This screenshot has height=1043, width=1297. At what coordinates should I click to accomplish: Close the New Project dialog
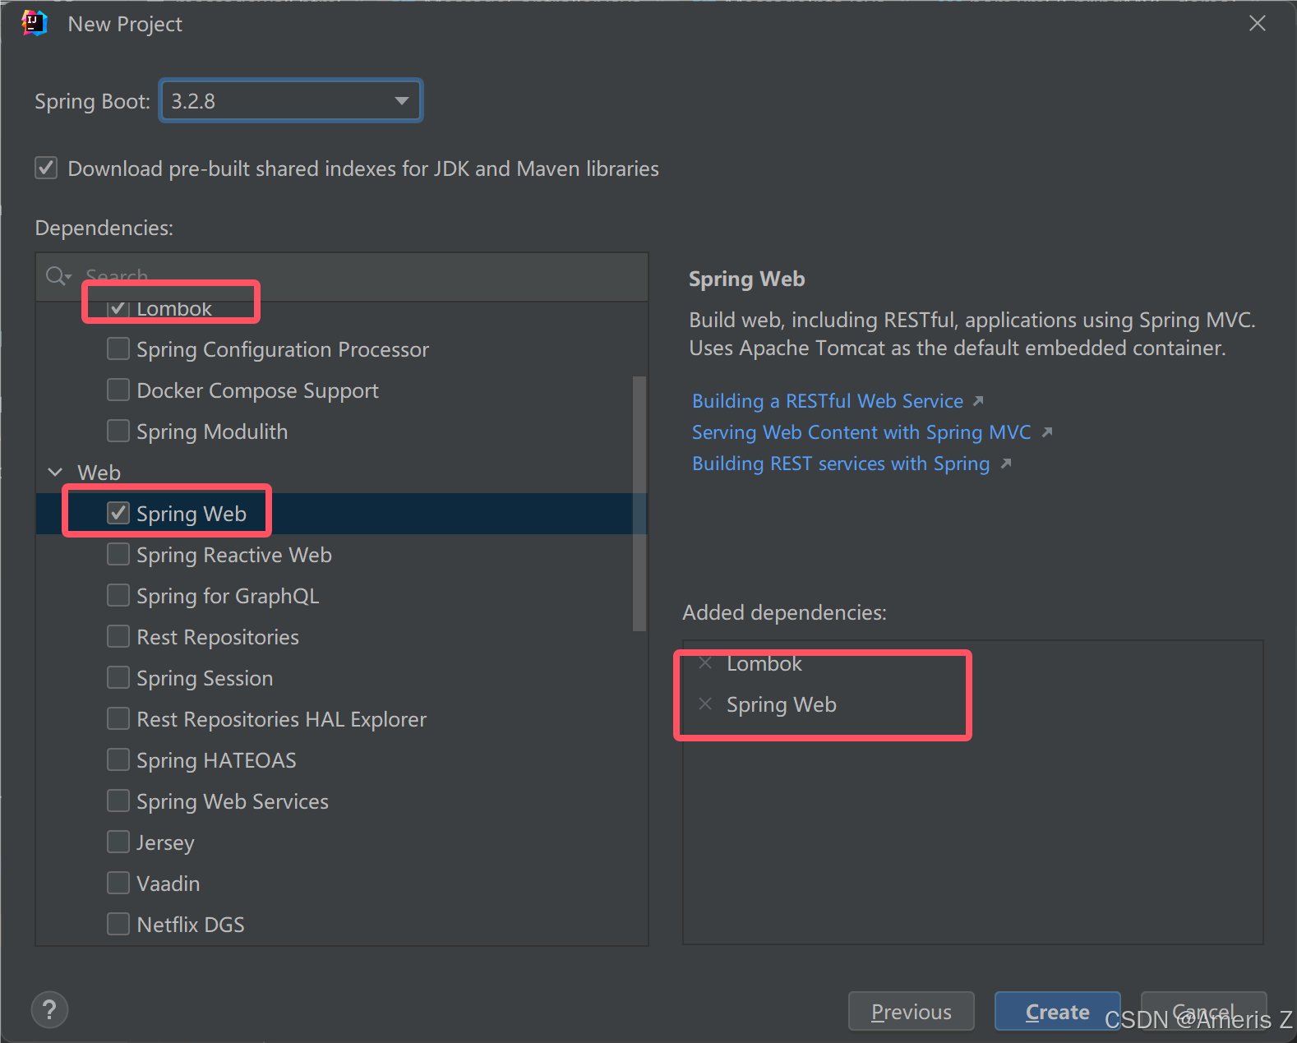[1258, 23]
